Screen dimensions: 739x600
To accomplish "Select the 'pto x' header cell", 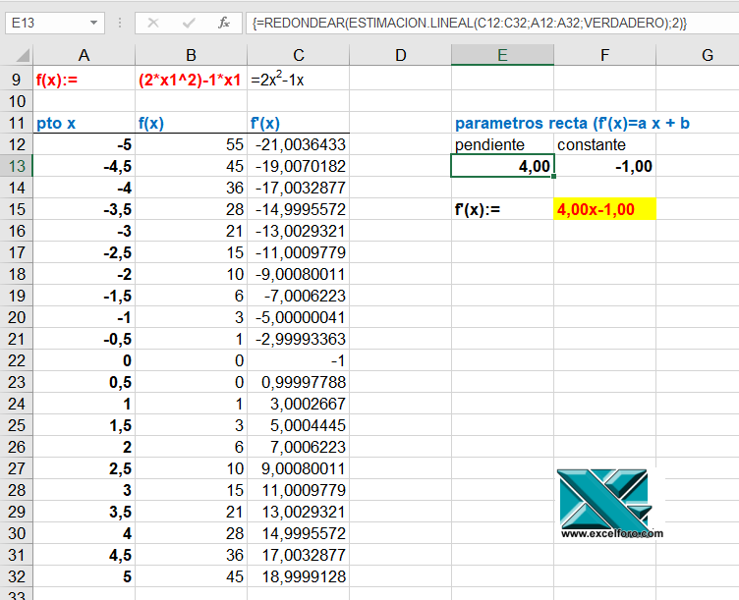I will (84, 123).
